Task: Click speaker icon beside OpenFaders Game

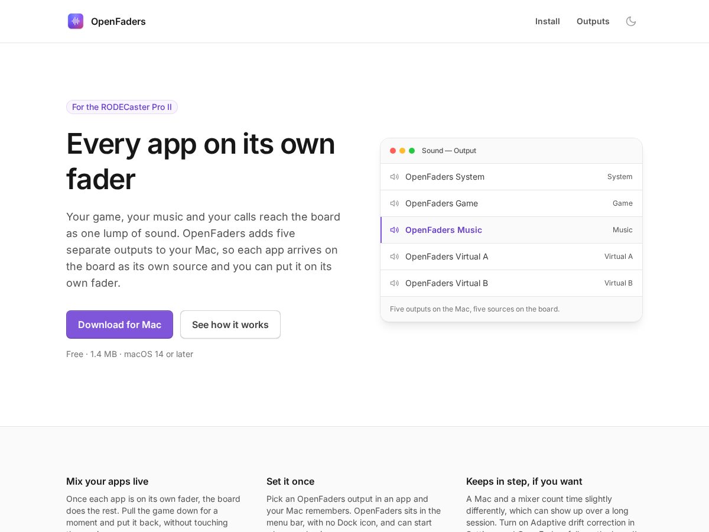Action: (395, 203)
